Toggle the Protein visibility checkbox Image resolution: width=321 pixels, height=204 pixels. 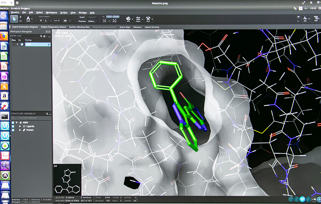(13, 130)
